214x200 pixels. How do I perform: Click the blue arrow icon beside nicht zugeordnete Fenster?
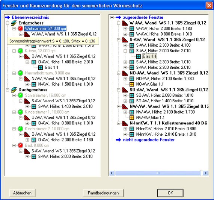pos(118,140)
